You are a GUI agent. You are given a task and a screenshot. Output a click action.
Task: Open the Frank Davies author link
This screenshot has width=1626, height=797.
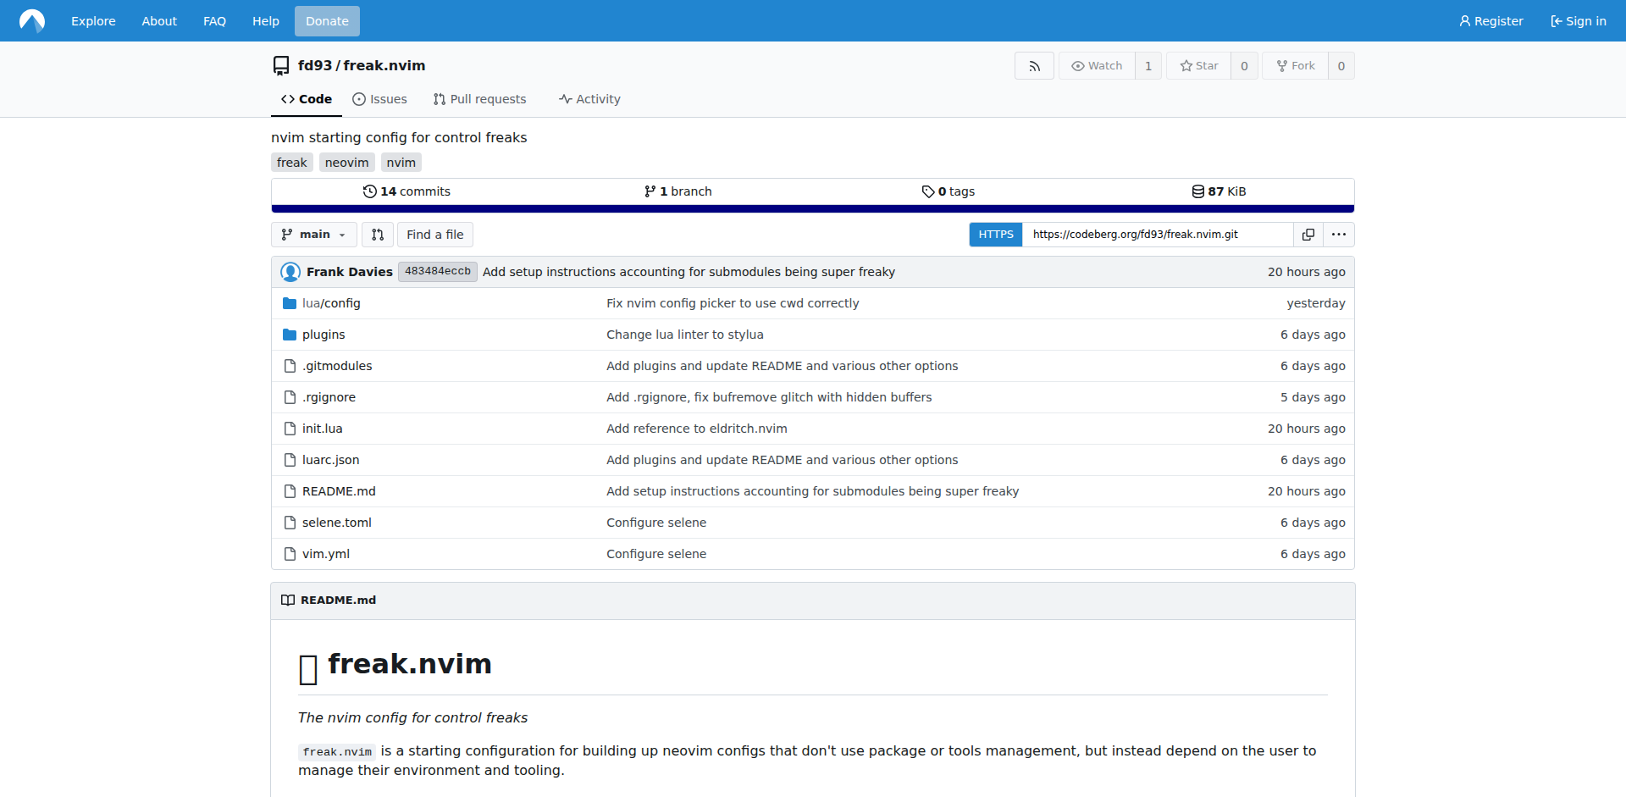[350, 272]
